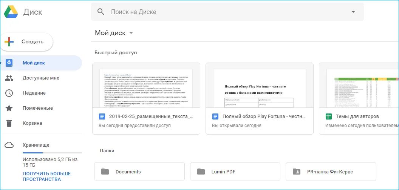Image resolution: width=399 pixels, height=190 pixels.
Task: Click the trash bin icon
Action: (9, 123)
